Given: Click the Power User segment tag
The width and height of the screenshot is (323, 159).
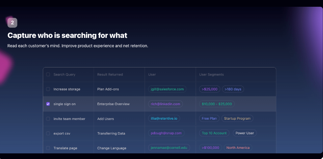Looking at the screenshot, I should tap(245, 133).
